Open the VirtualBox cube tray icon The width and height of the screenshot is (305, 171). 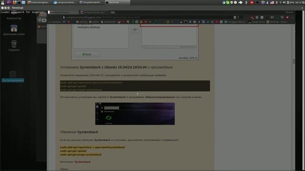point(263,2)
